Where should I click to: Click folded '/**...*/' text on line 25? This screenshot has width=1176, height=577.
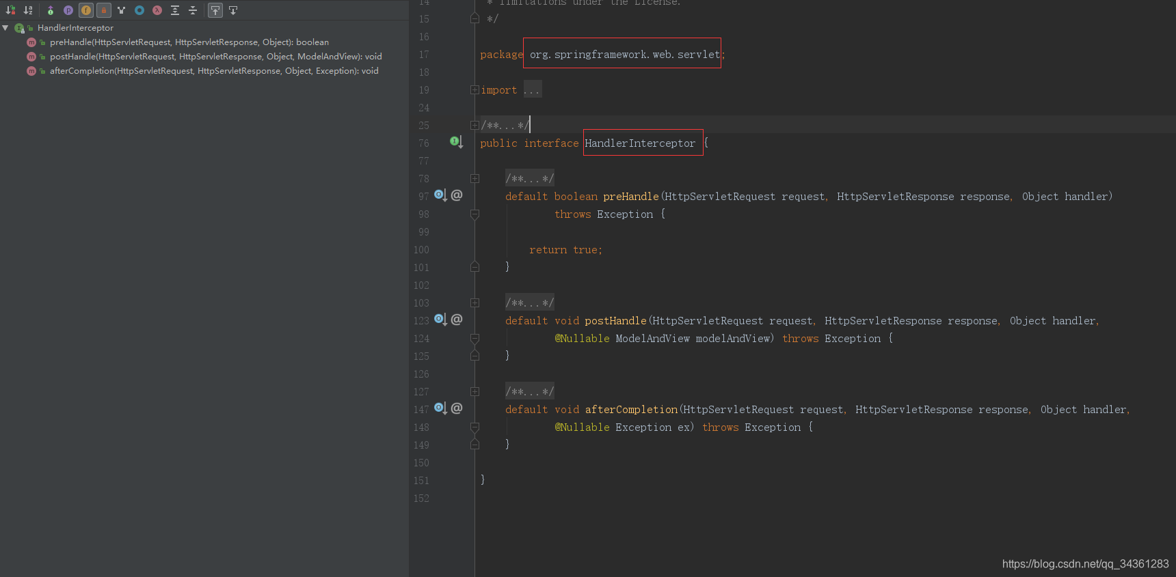tap(505, 125)
